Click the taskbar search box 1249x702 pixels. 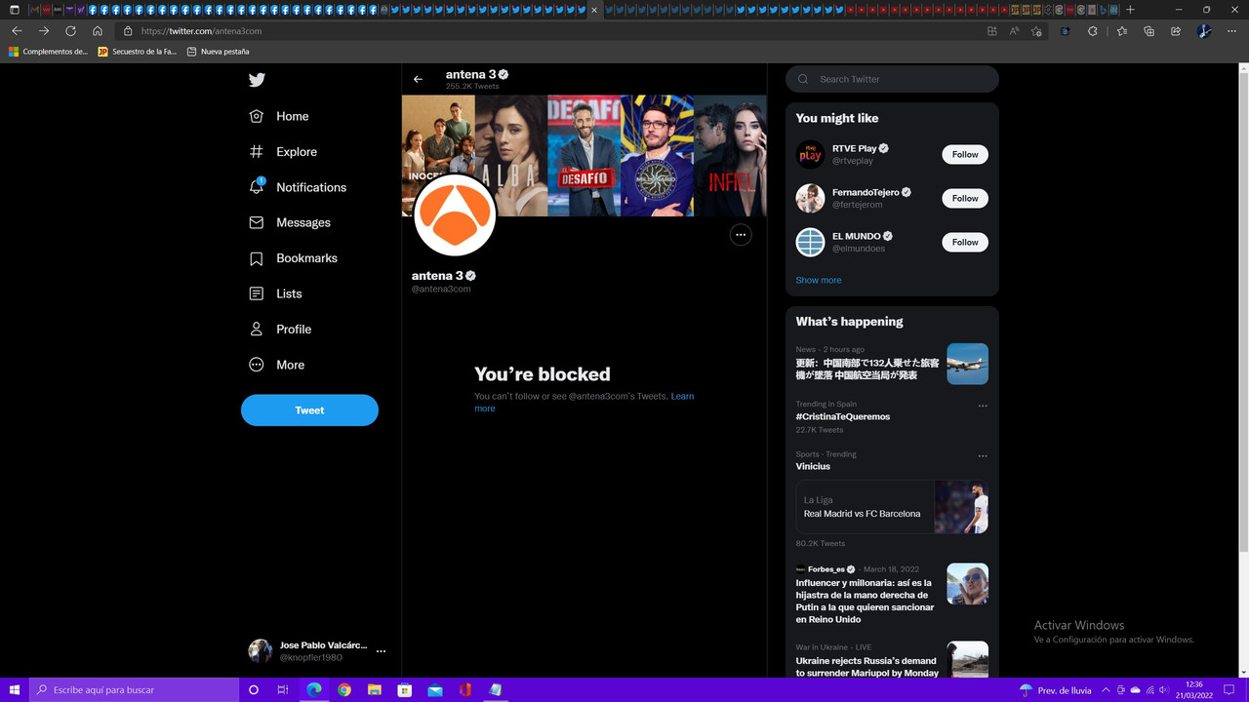tap(134, 689)
